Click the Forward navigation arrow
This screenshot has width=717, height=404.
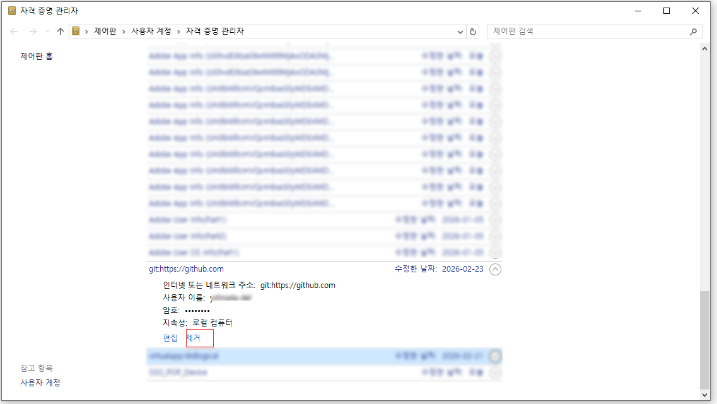click(x=32, y=32)
